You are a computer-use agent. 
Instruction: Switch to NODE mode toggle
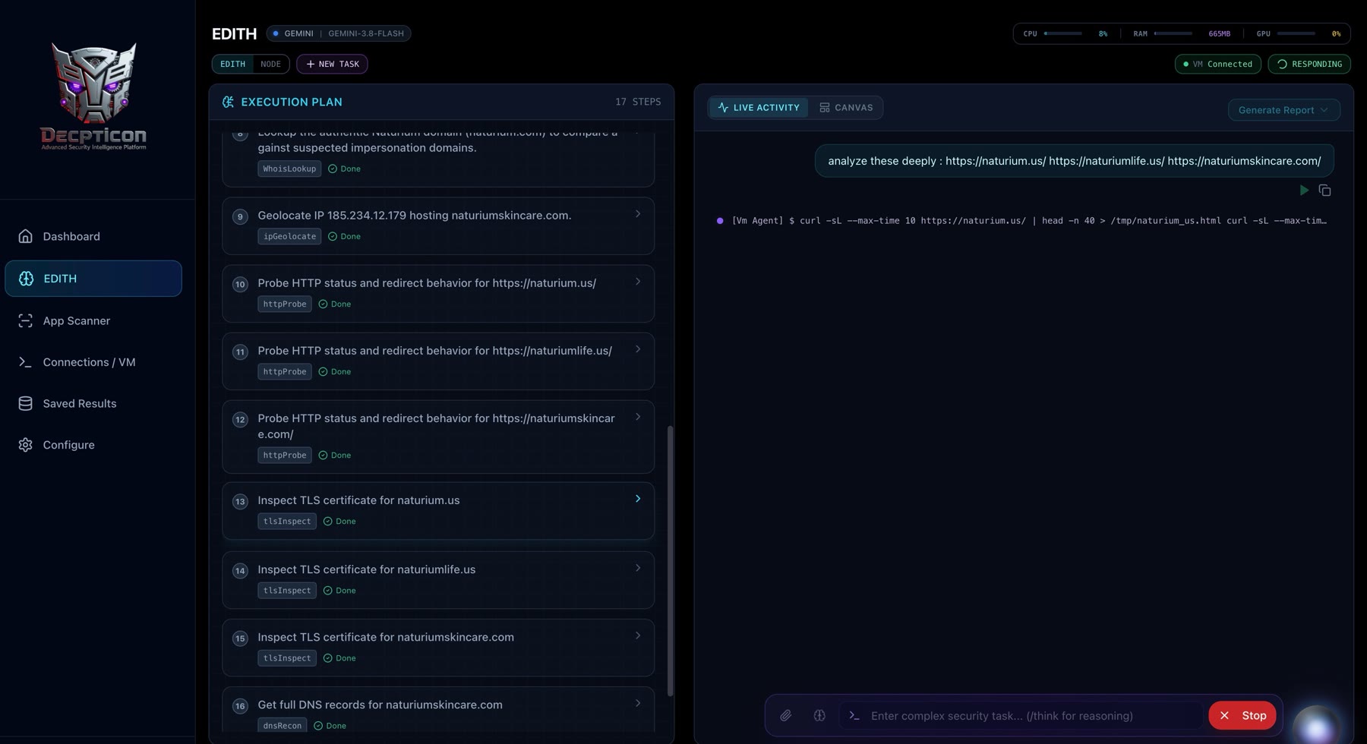(270, 64)
